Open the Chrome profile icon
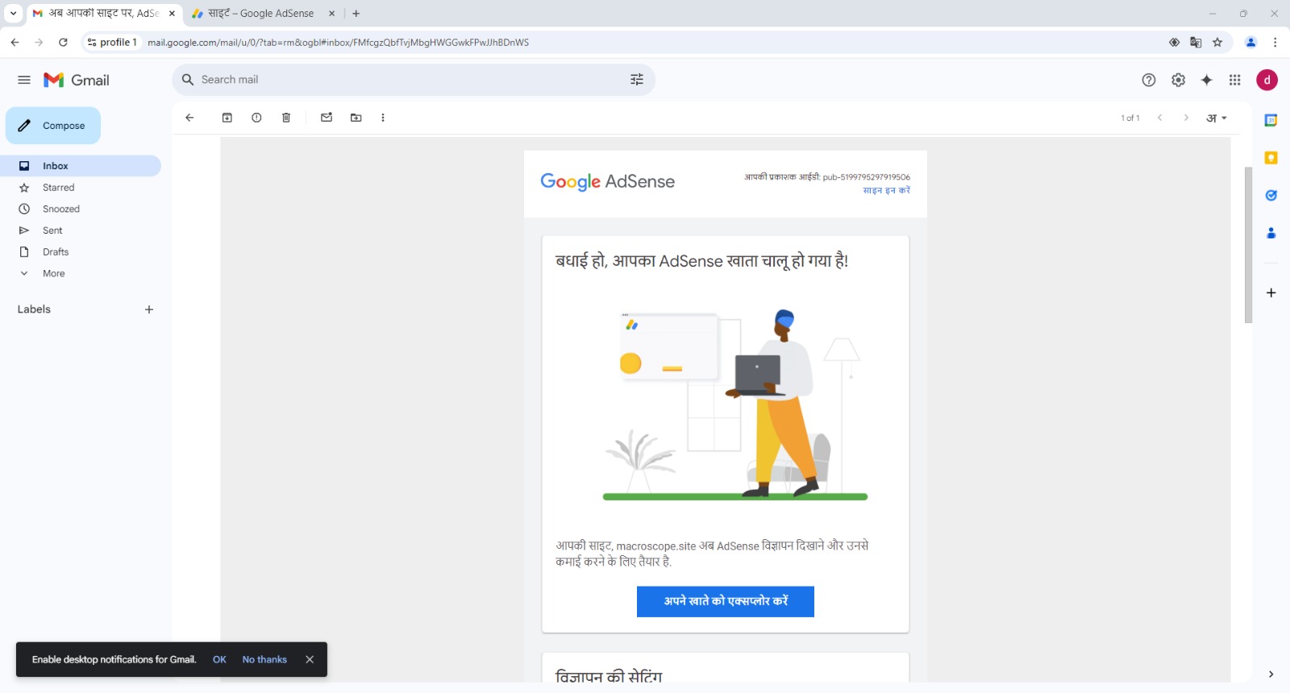 click(x=1251, y=42)
